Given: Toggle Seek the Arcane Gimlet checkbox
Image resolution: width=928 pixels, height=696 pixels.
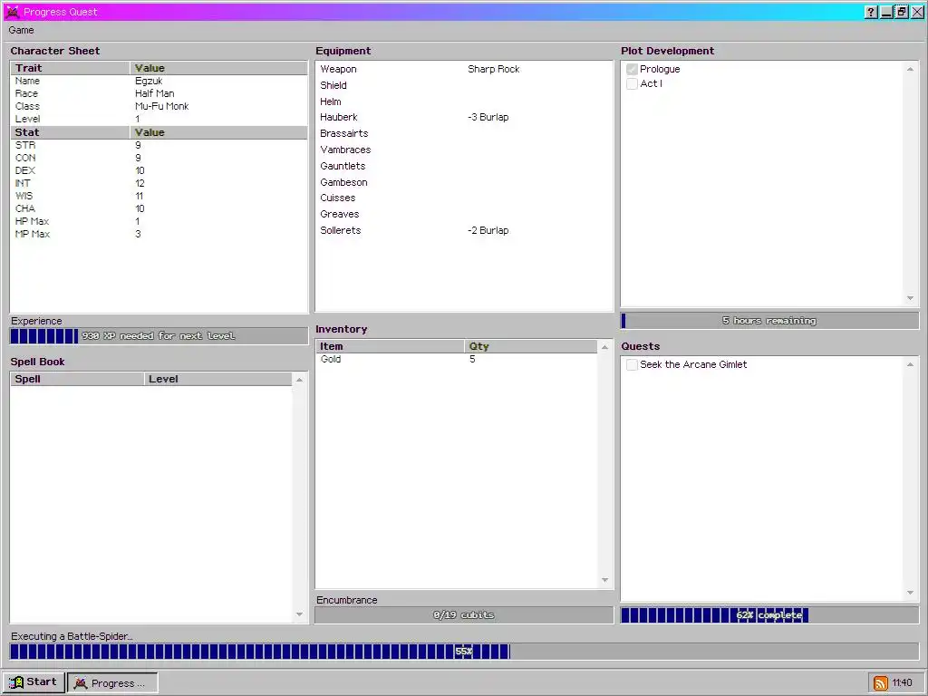Looking at the screenshot, I should pyautogui.click(x=632, y=364).
